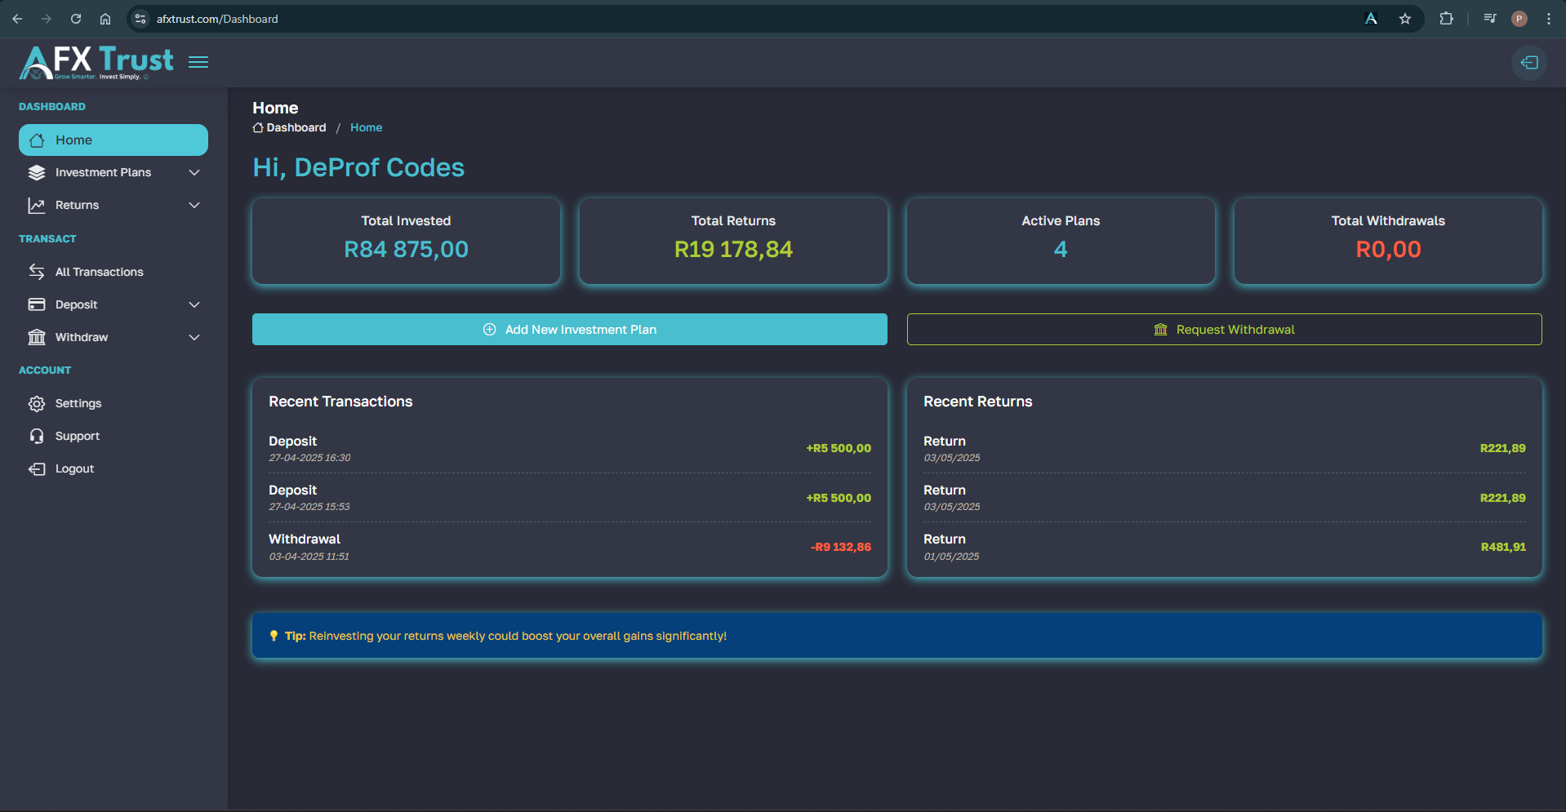Expand the Returns submenu chevron
This screenshot has height=812, width=1566.
(194, 205)
